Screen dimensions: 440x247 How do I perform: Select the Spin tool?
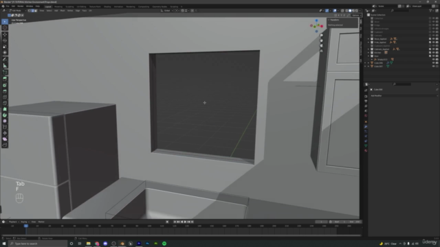click(x=5, y=115)
